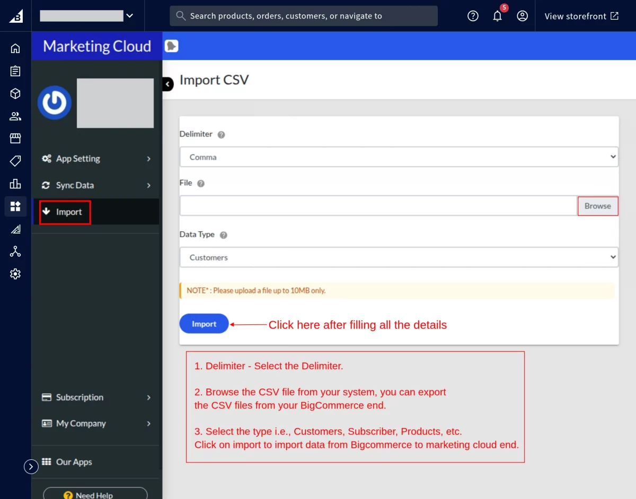This screenshot has height=499, width=636.
Task: Click the Sync Data refresh icon
Action: pyautogui.click(x=46, y=185)
